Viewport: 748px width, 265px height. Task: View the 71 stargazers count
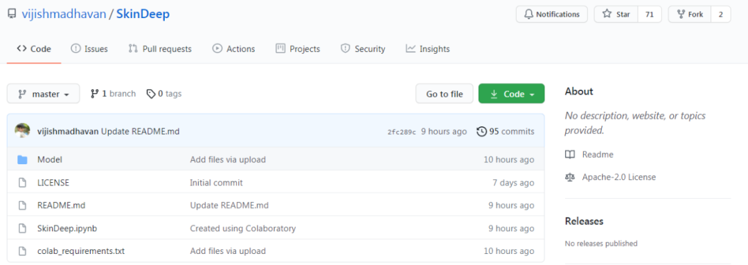pos(649,14)
